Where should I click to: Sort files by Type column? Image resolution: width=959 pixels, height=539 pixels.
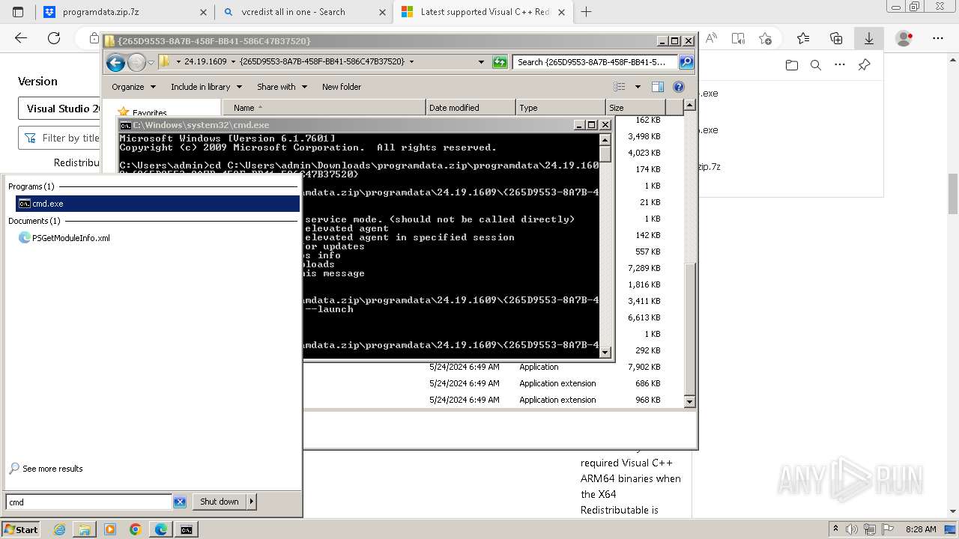coord(560,108)
